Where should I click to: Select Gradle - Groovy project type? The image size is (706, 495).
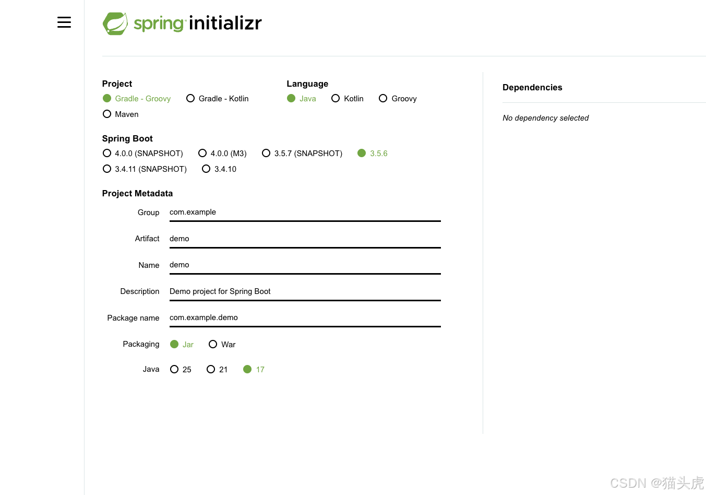[x=137, y=99]
